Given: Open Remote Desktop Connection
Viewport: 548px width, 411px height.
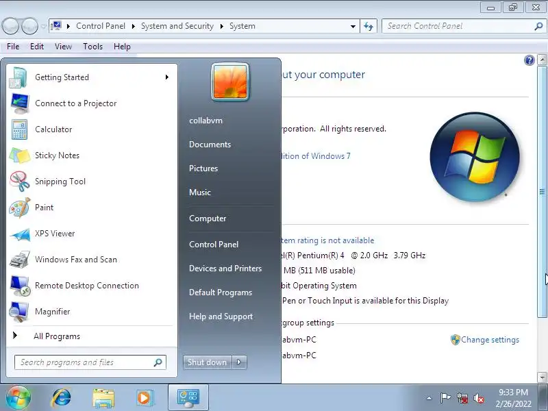Looking at the screenshot, I should coord(91,286).
